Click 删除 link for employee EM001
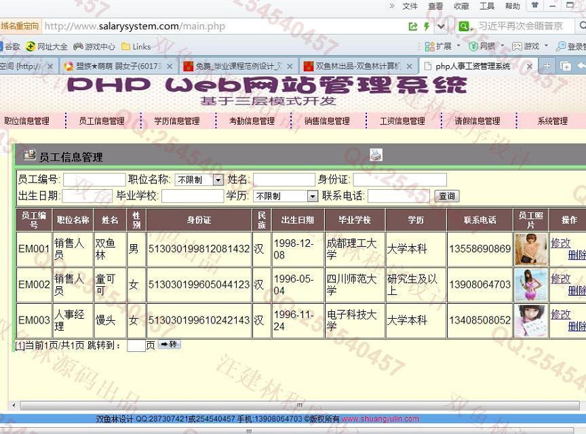Viewport: 586px width, 434px height. (577, 256)
